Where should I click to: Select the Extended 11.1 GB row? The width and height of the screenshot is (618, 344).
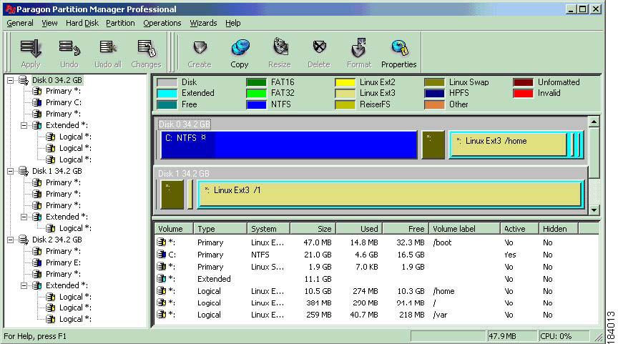pos(376,279)
